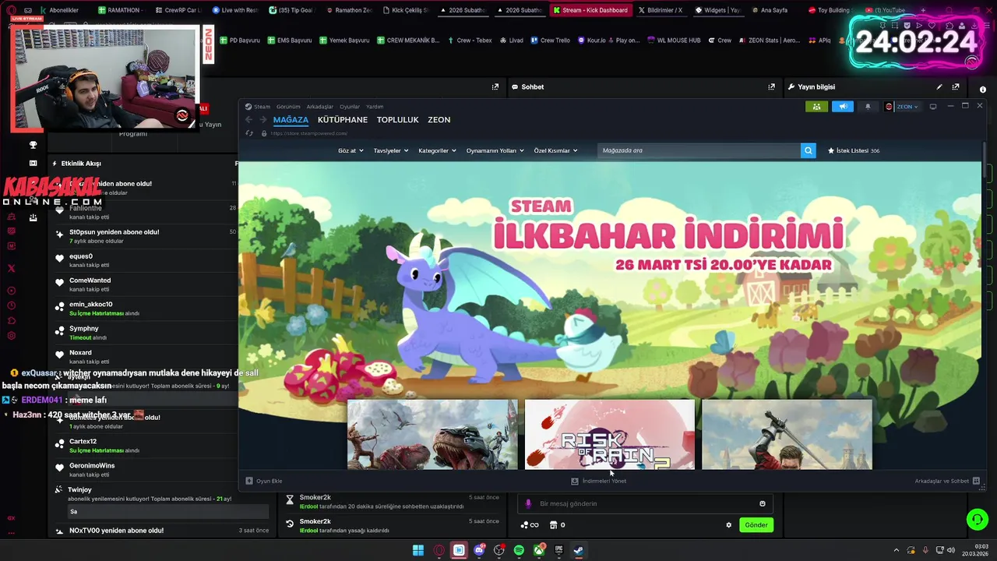997x561 pixels.
Task: Click the Steam store search magnifier button
Action: click(808, 150)
